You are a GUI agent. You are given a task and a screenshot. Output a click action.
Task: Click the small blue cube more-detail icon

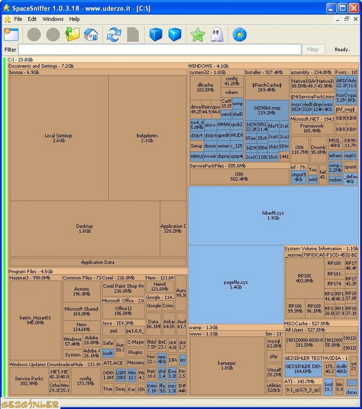coord(175,34)
